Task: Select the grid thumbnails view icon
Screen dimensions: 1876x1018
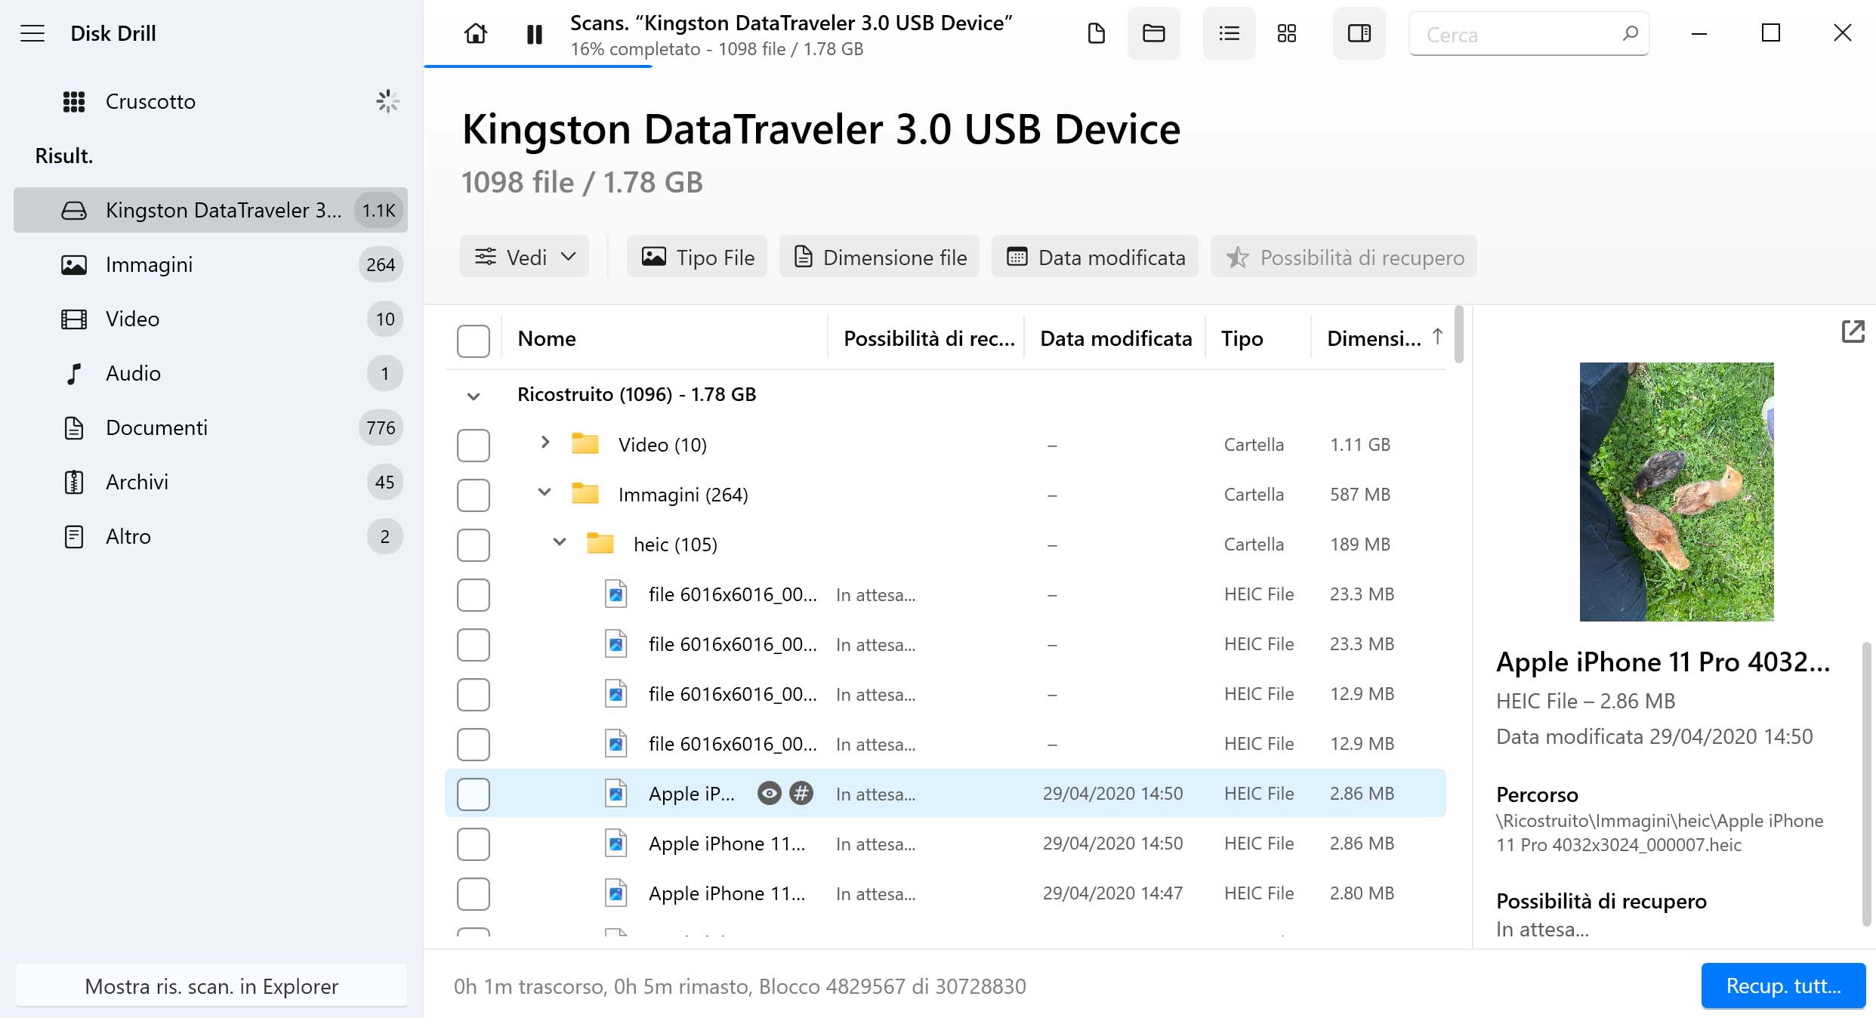Action: pyautogui.click(x=1287, y=33)
